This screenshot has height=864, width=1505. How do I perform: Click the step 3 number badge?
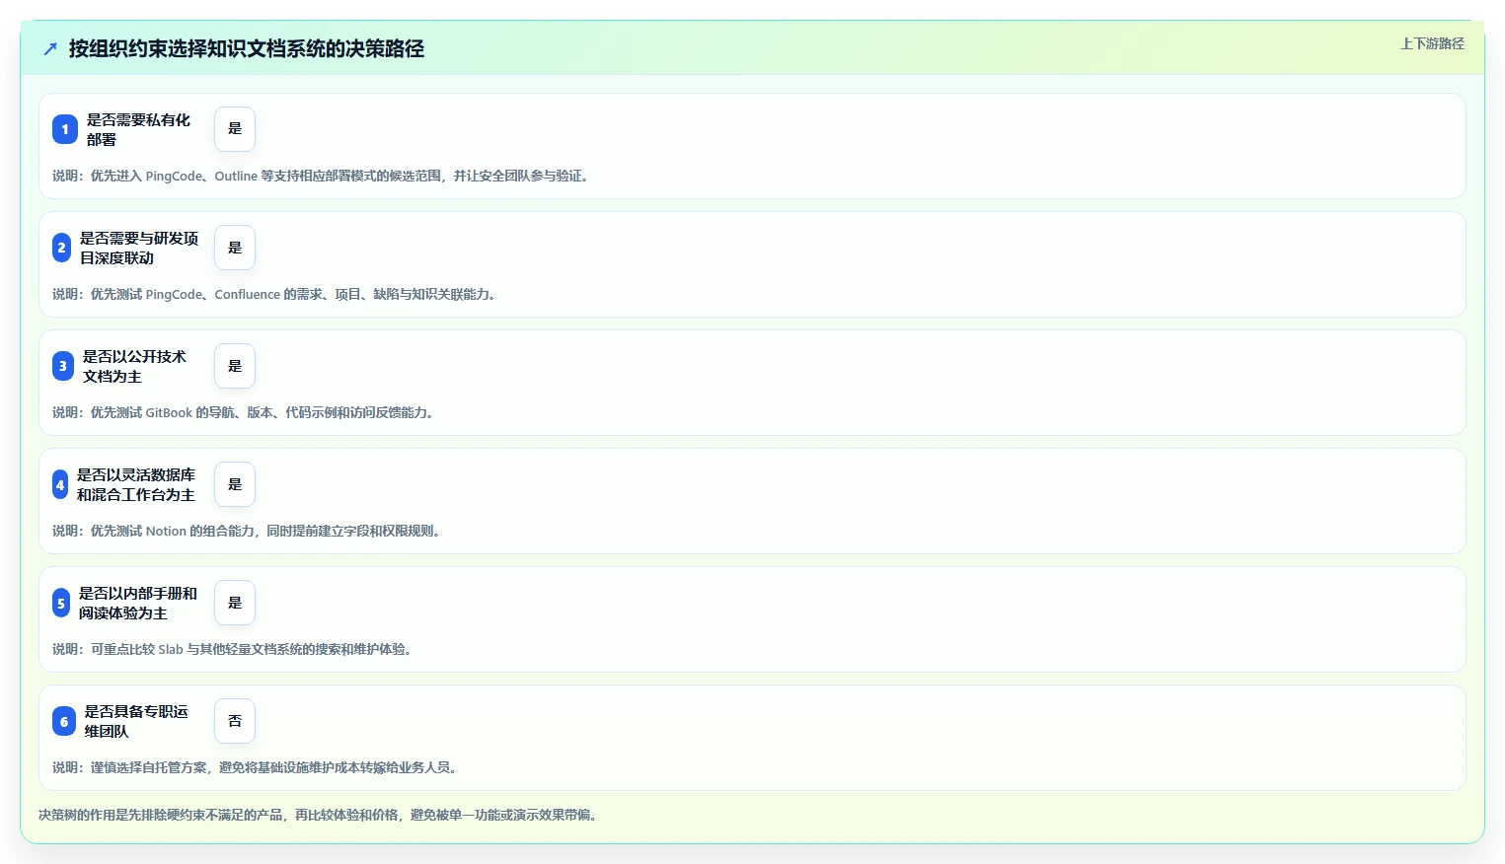coord(63,366)
